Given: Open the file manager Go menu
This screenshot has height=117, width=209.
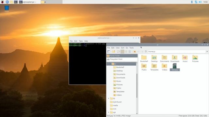Looking at the screenshot, I should click(x=127, y=48).
